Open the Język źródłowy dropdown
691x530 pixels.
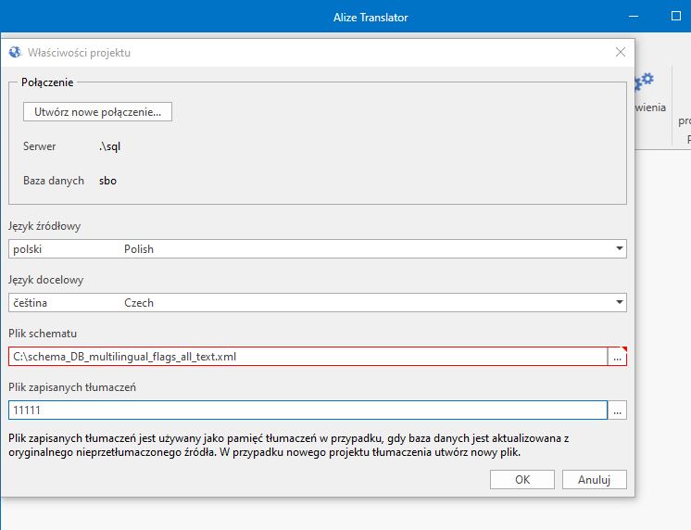[x=318, y=249]
